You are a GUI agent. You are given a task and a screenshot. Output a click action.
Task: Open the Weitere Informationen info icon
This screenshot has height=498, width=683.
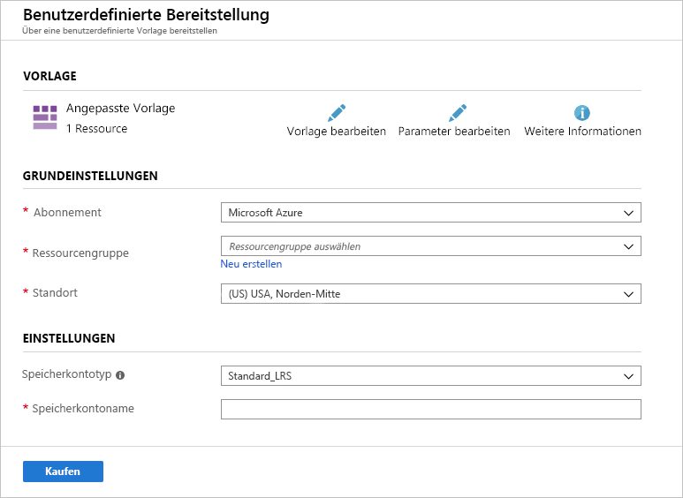tap(582, 113)
